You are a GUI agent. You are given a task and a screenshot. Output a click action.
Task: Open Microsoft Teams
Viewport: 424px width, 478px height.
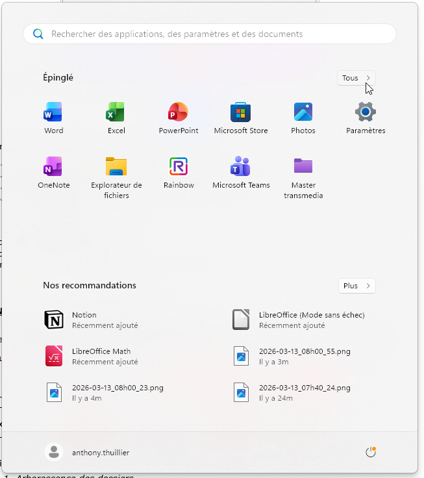[241, 173]
